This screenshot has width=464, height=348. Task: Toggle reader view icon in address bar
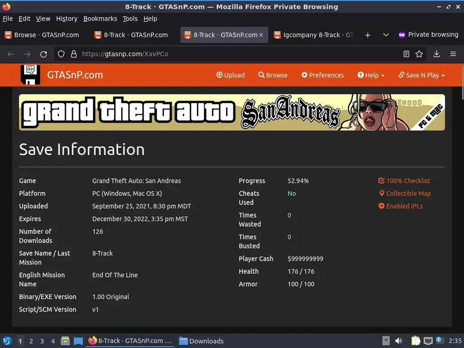click(x=406, y=54)
